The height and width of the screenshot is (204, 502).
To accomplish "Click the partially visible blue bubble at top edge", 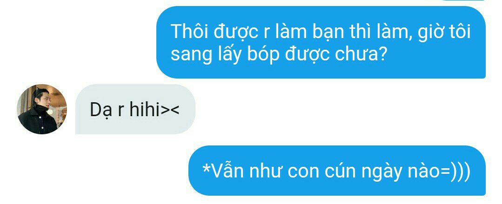I will 462,0.
